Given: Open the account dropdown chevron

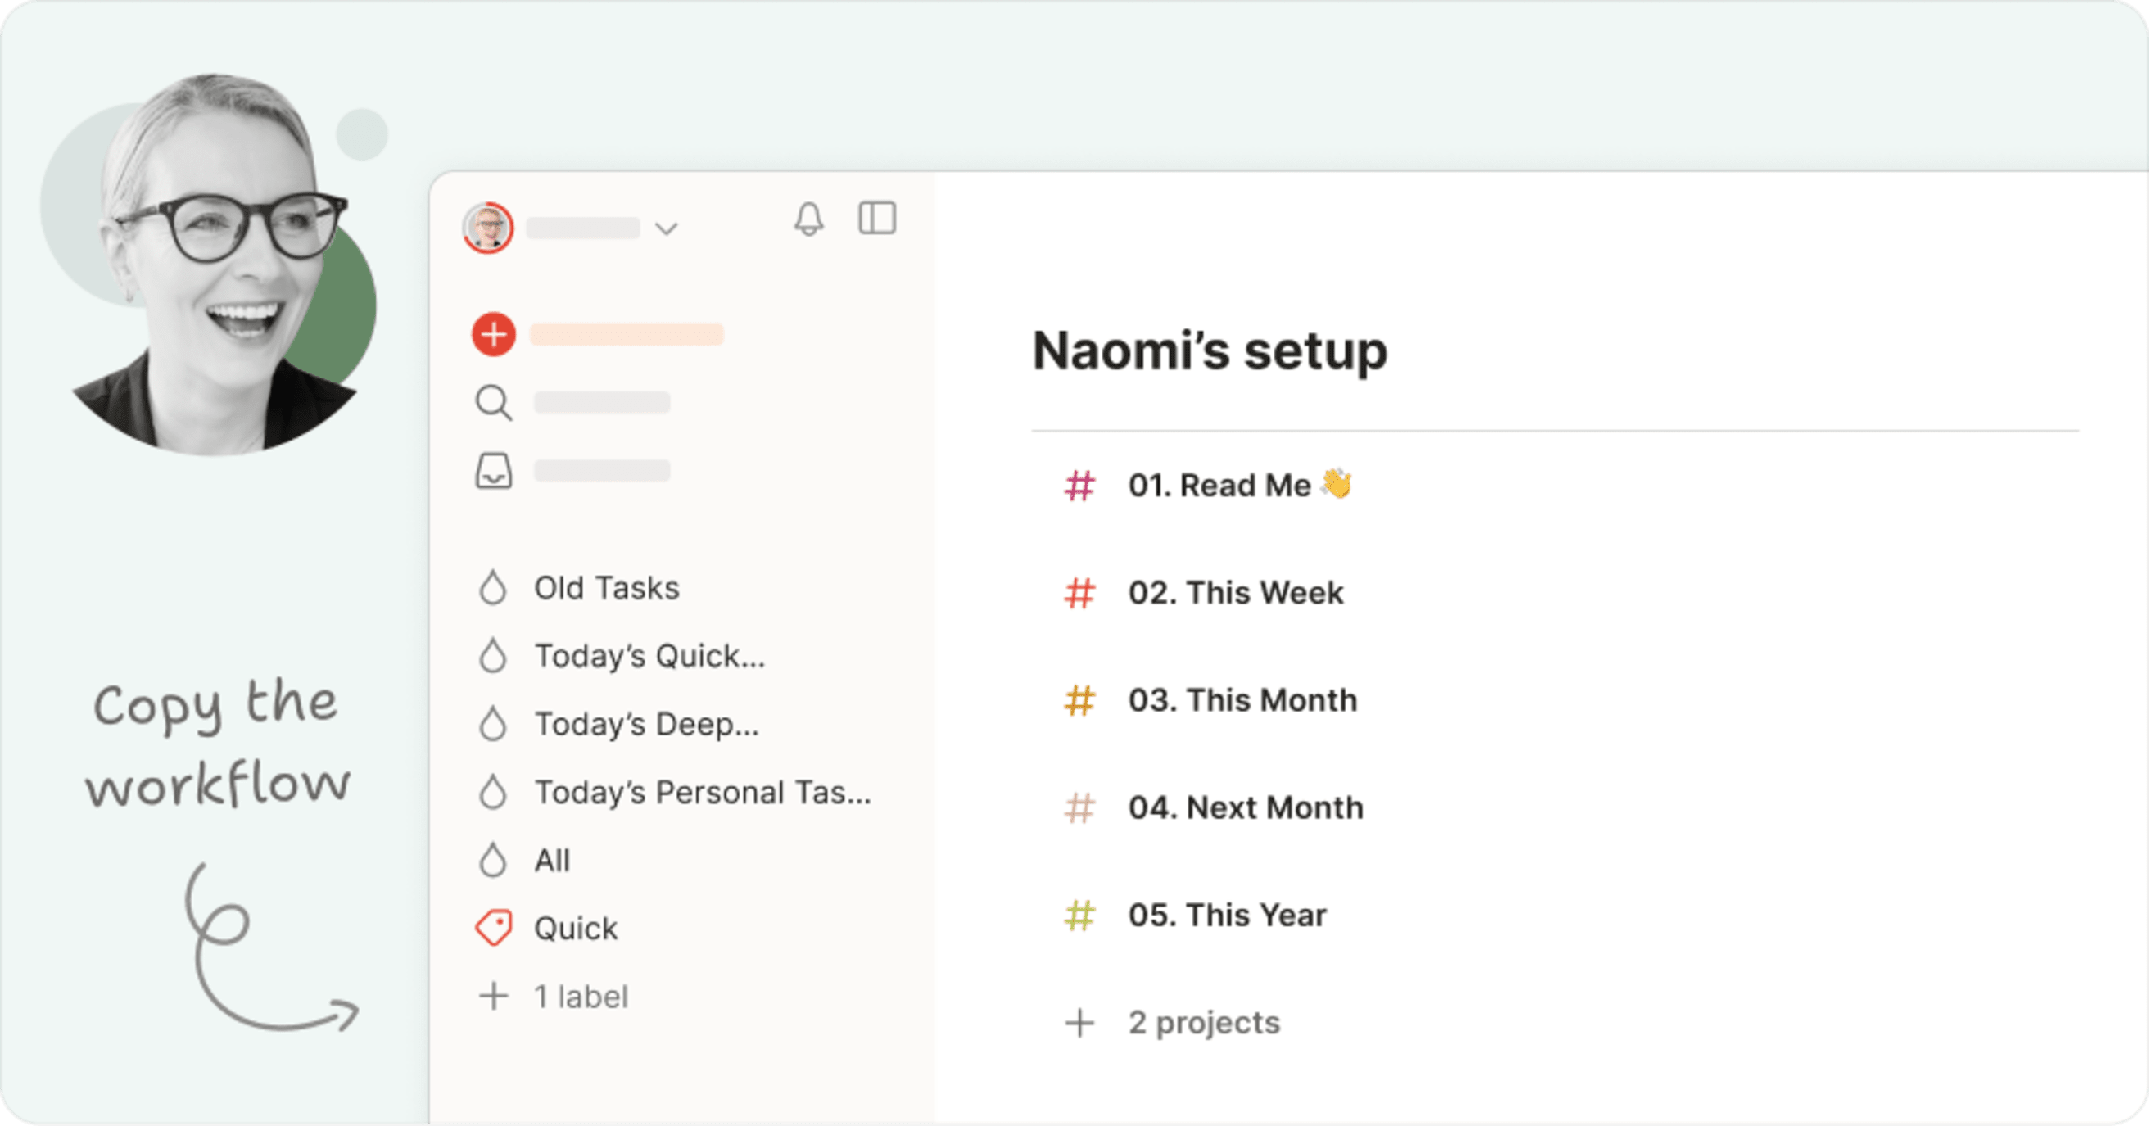Looking at the screenshot, I should (666, 228).
